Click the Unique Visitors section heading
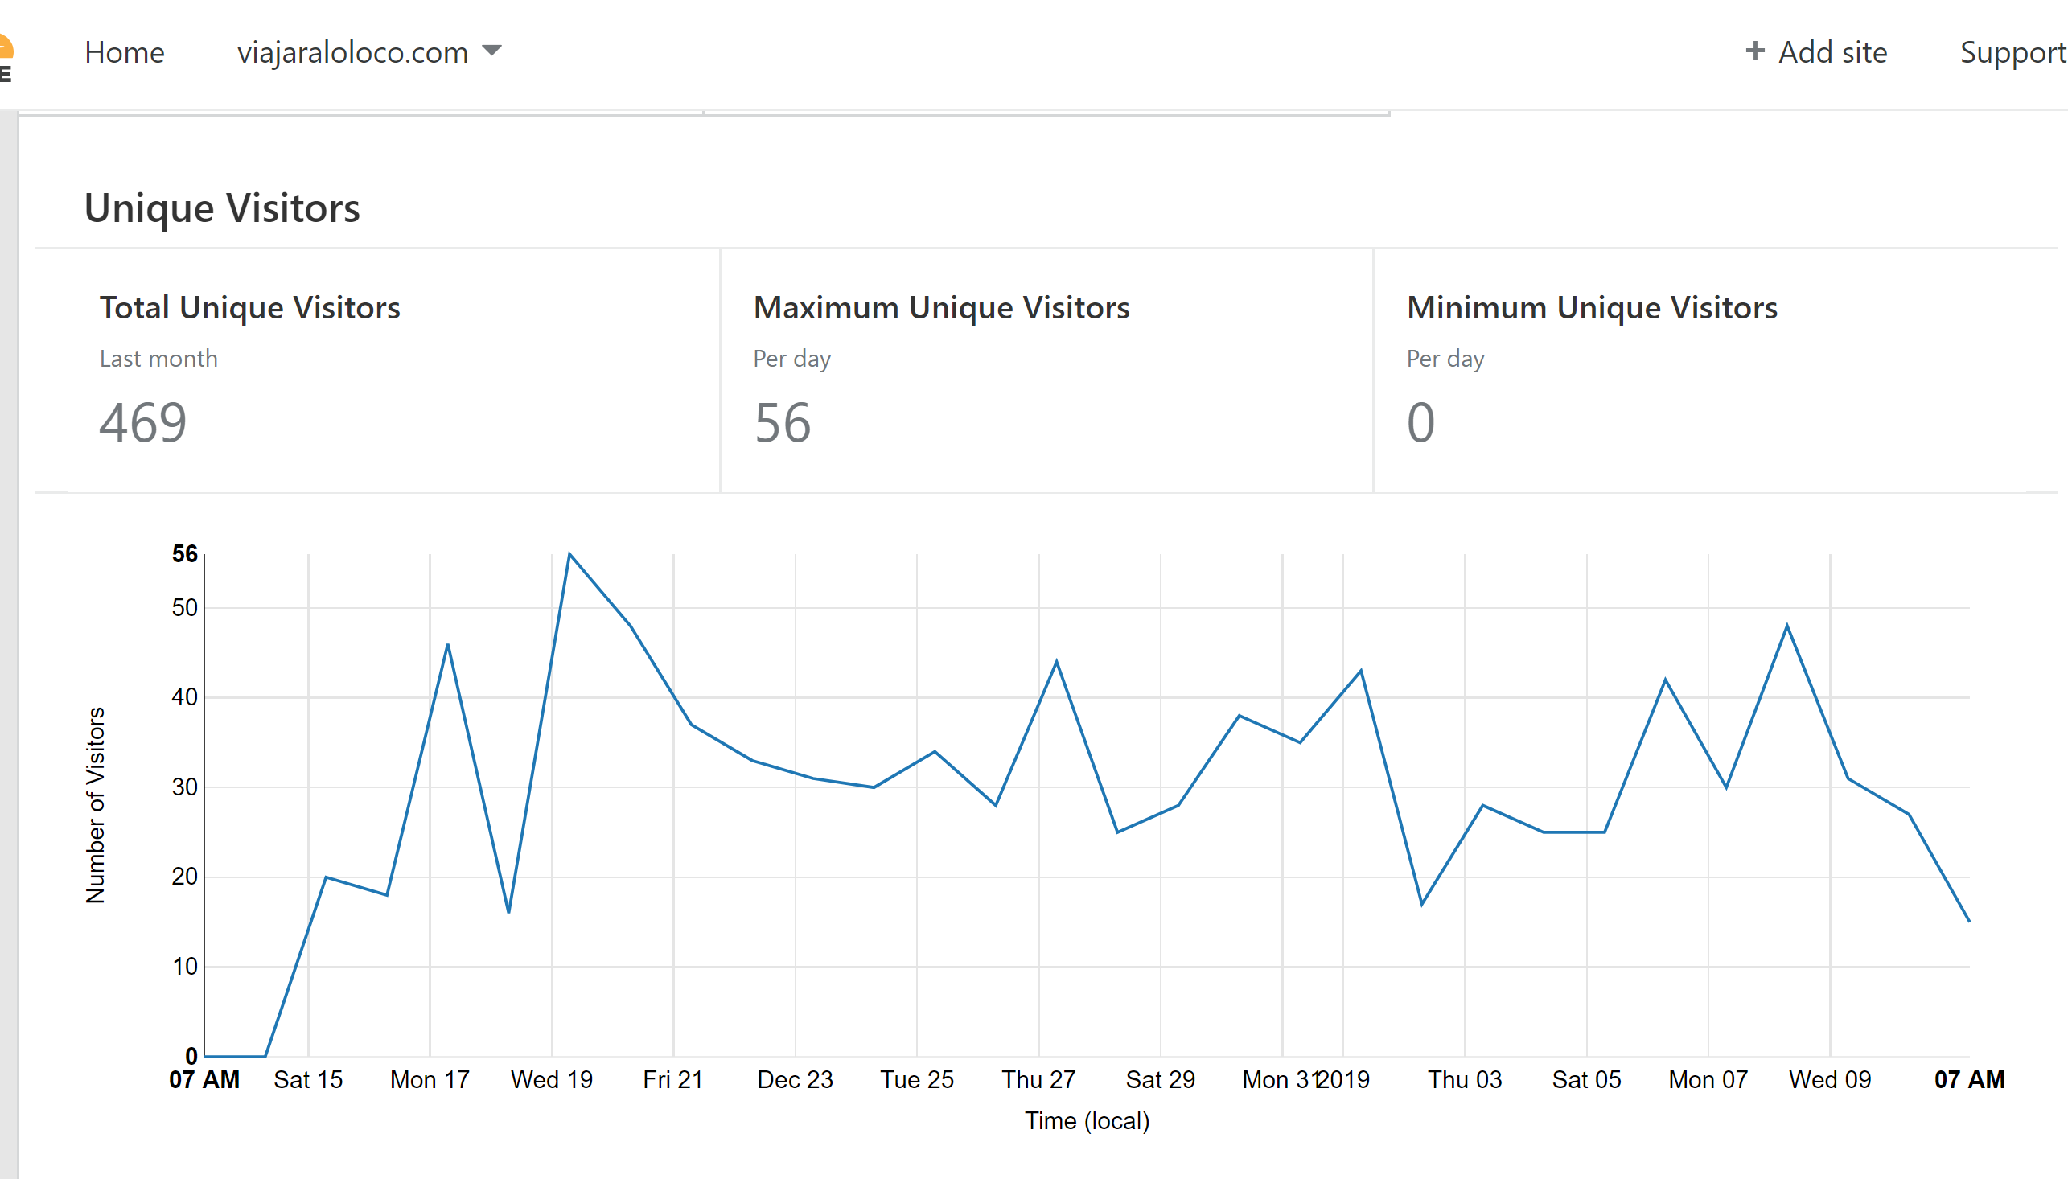This screenshot has width=2068, height=1179. click(x=222, y=208)
